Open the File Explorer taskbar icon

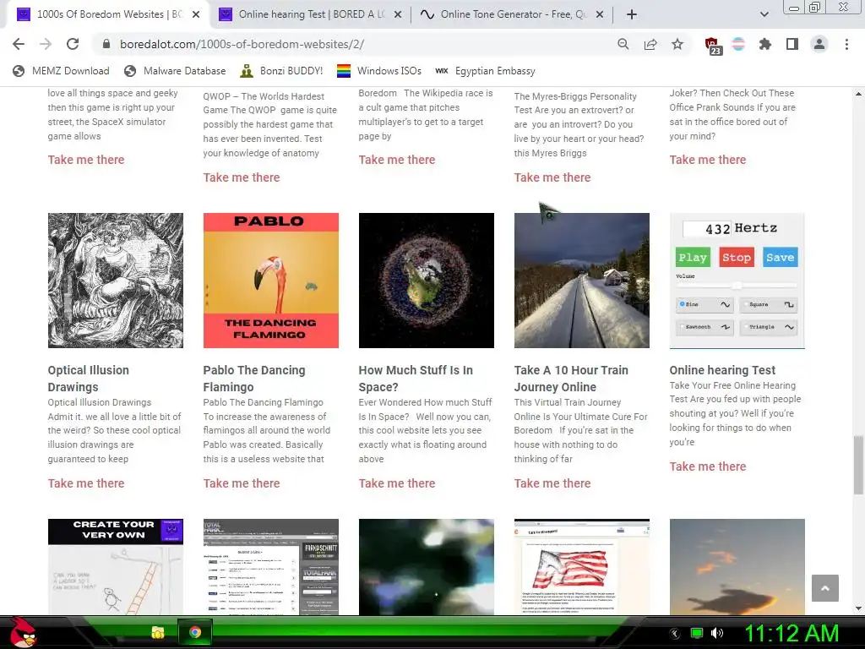click(158, 632)
